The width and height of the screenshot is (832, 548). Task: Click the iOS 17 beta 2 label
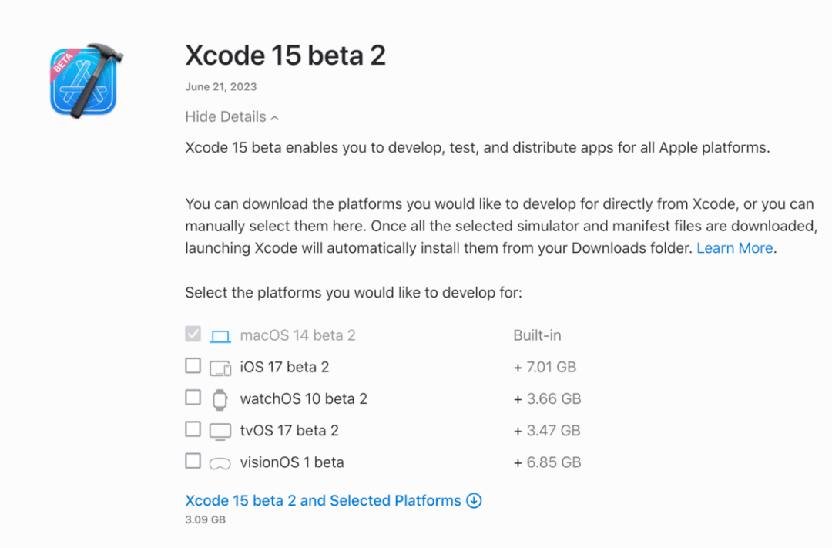coord(284,368)
